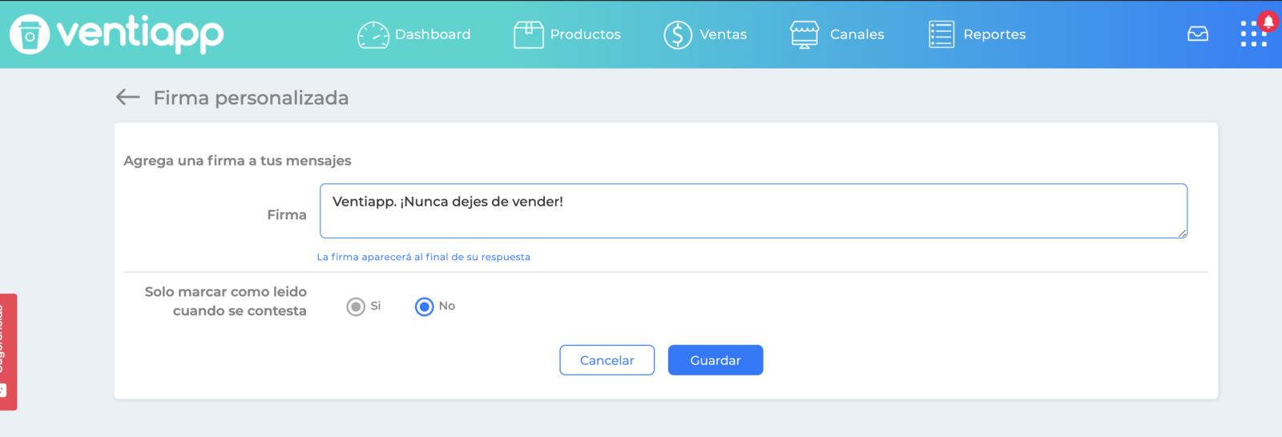Open the inbox tray icon
This screenshot has width=1282, height=437.
(x=1198, y=34)
